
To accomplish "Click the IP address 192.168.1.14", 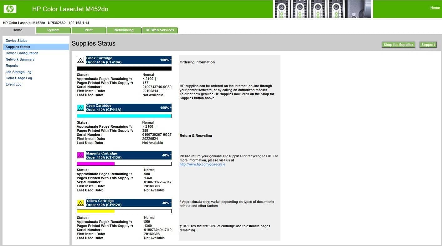I will [79, 23].
